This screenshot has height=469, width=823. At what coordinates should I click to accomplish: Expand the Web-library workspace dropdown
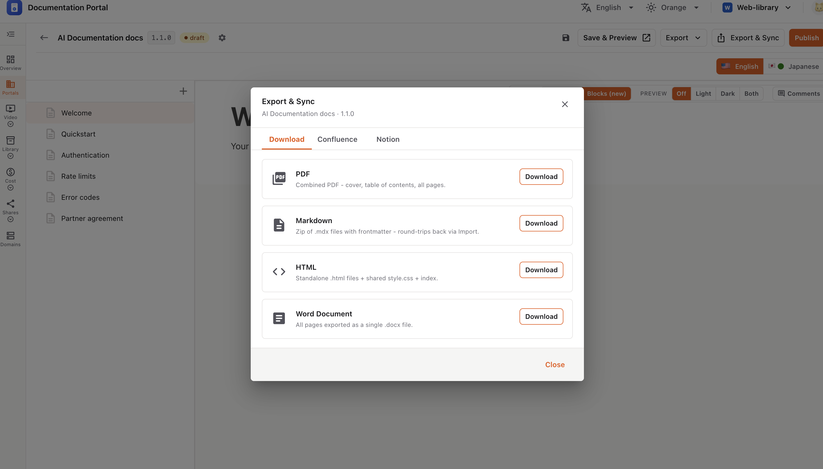pyautogui.click(x=756, y=7)
